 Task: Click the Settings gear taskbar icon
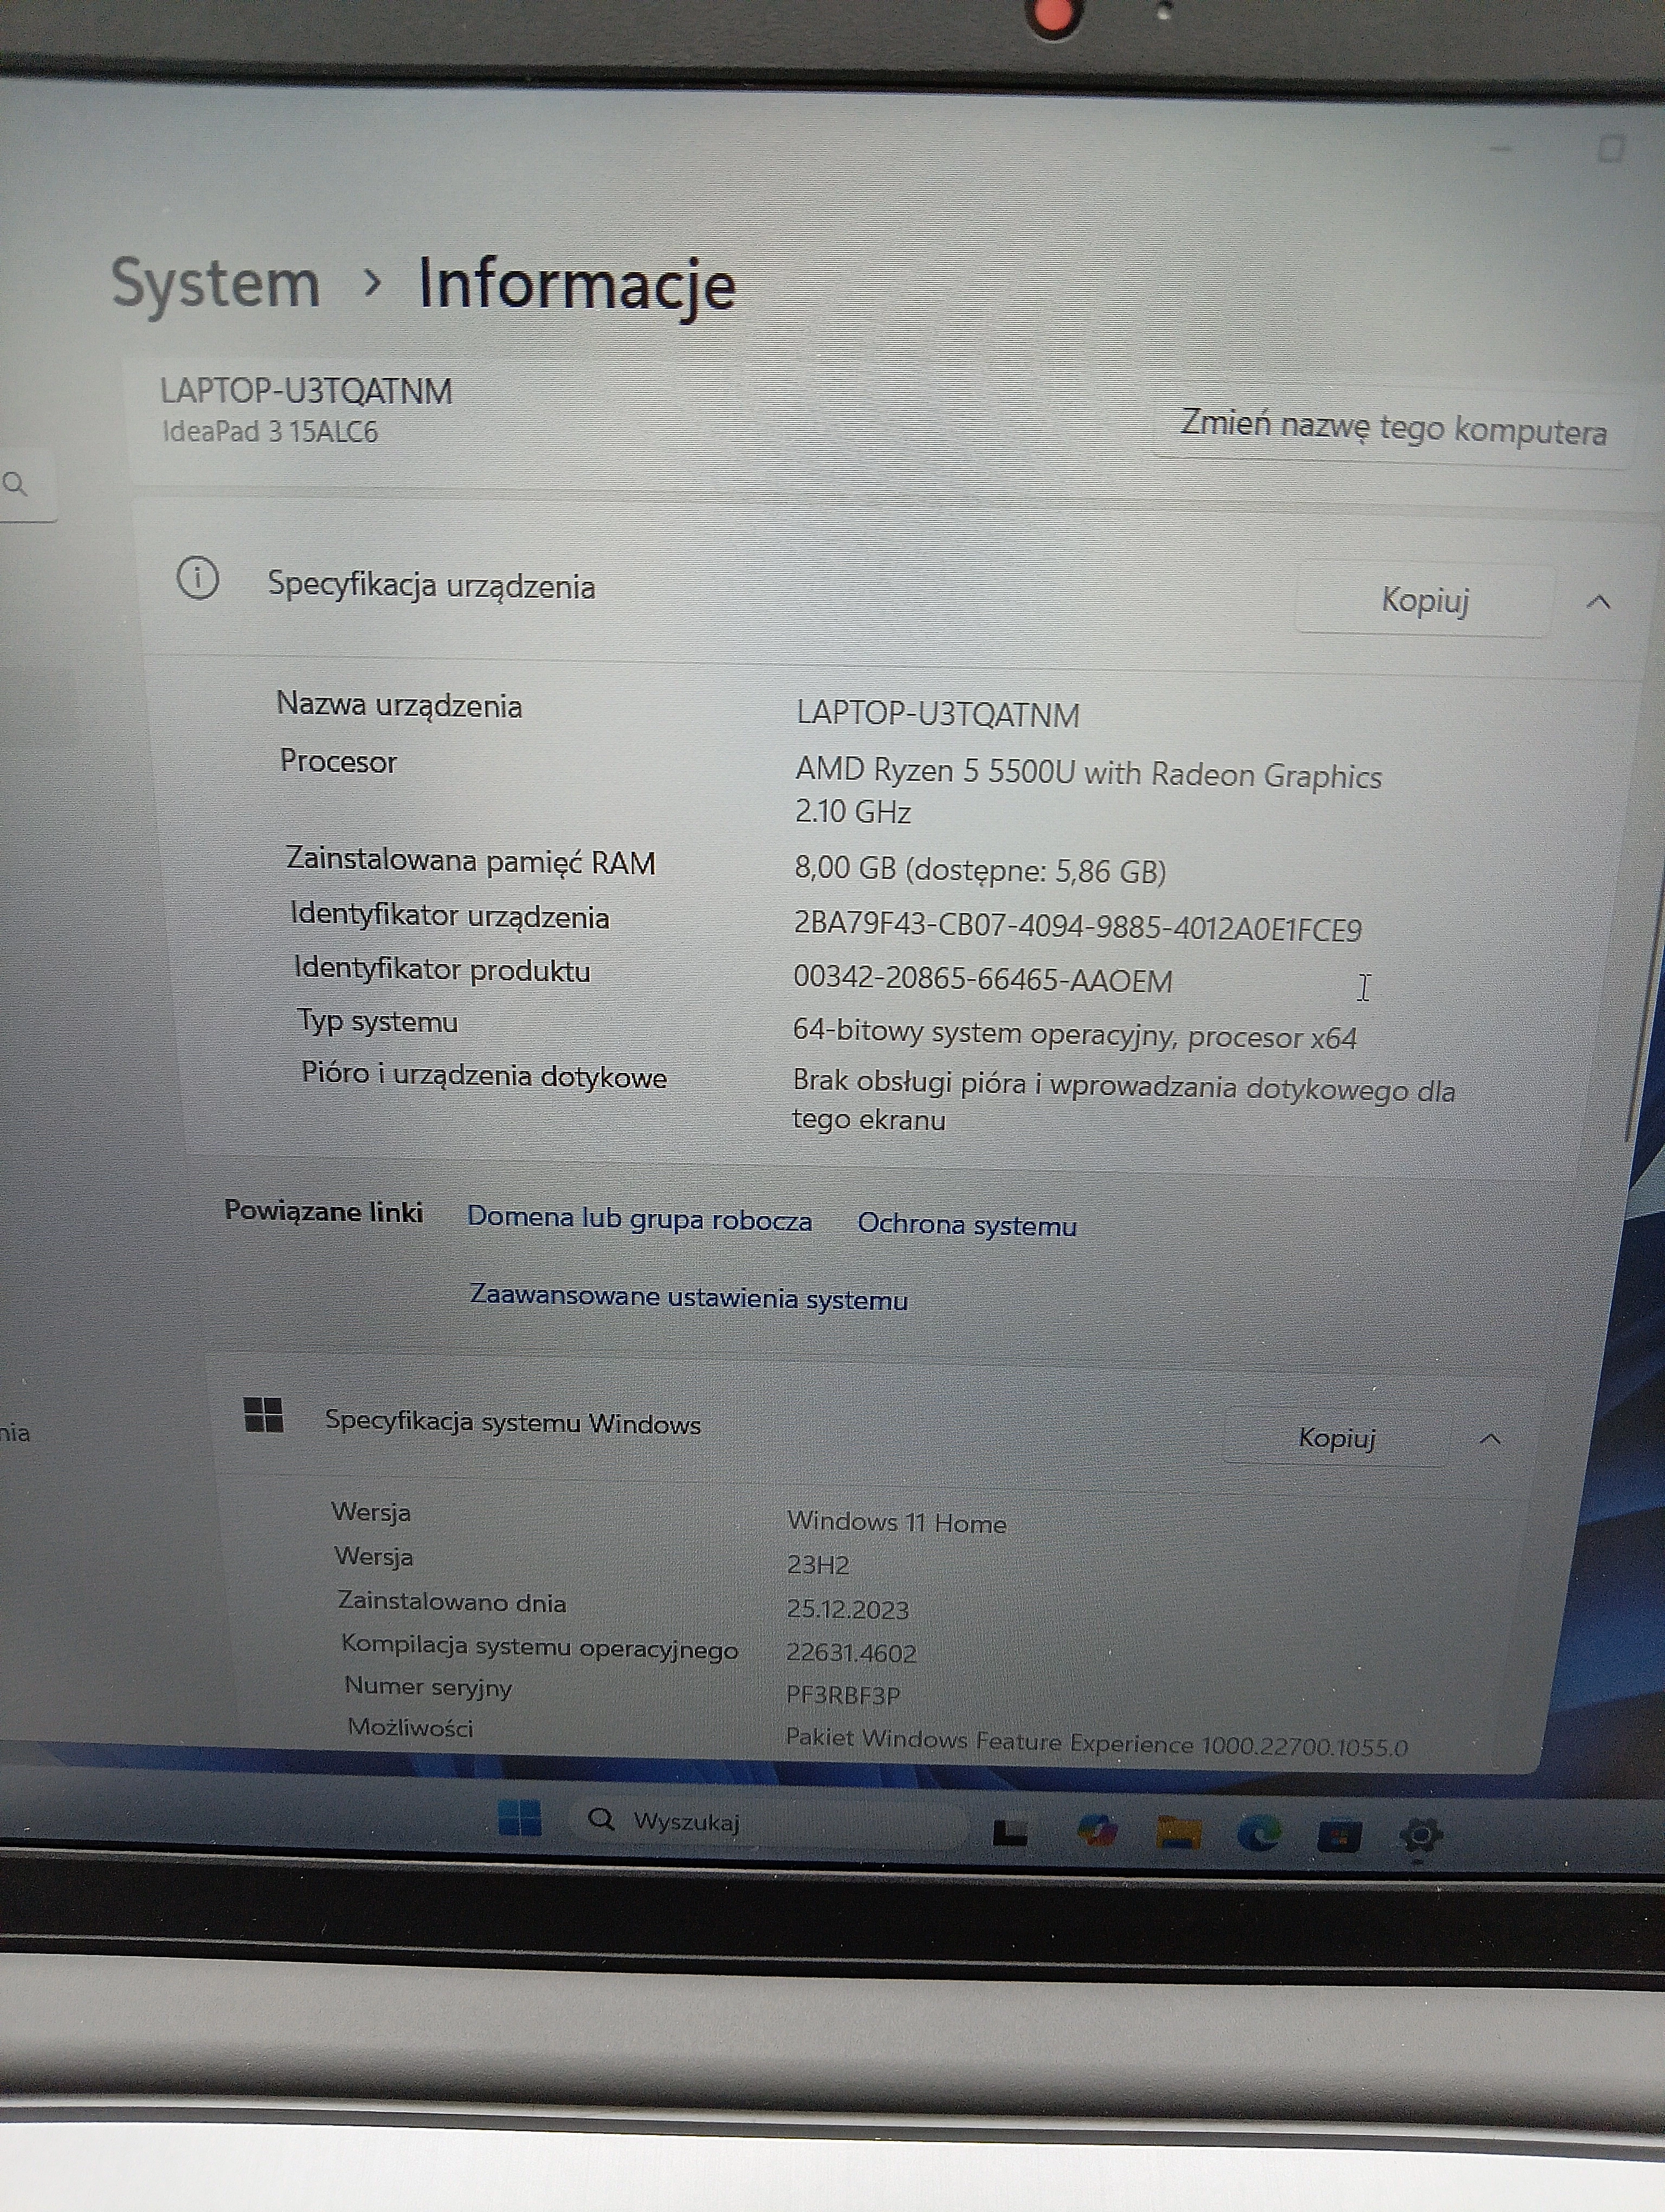coord(1420,1837)
